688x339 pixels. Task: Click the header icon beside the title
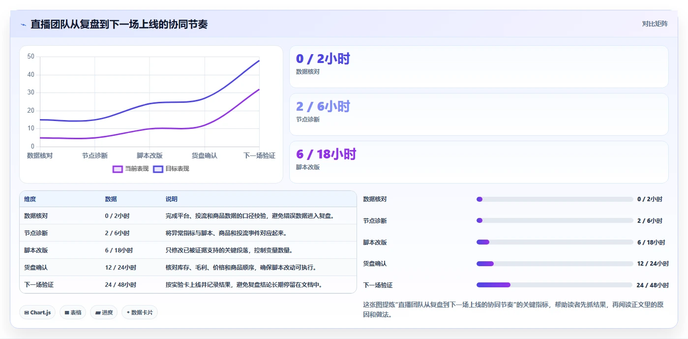click(x=23, y=24)
